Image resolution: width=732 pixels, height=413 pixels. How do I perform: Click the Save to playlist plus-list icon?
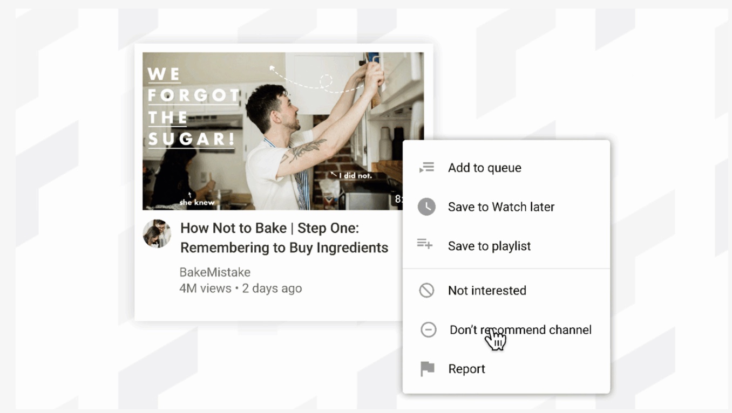425,244
